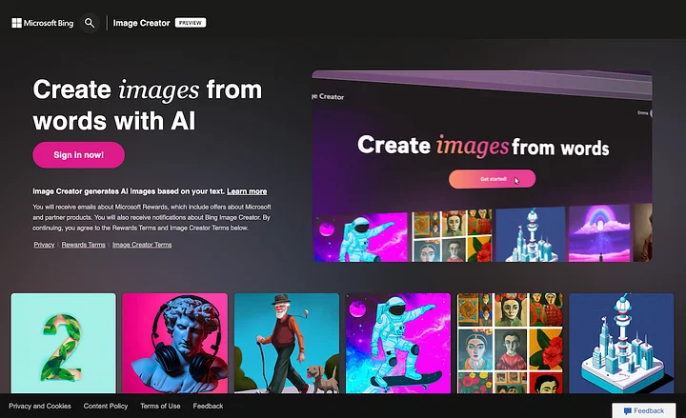
Task: Open Terms of Use in the footer
Action: click(160, 407)
